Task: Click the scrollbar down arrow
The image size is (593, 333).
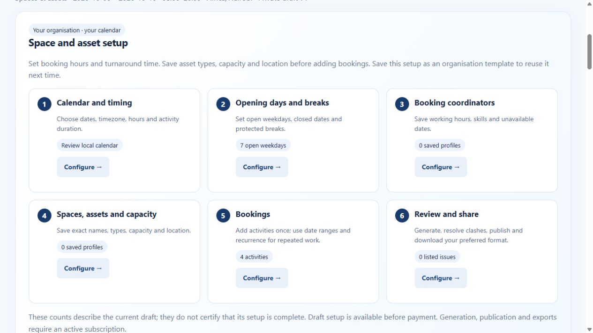Action: [589, 329]
